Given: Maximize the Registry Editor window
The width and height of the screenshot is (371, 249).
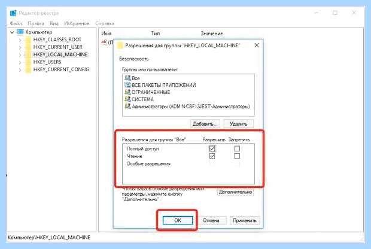Looking at the screenshot, I should pyautogui.click(x=335, y=13).
